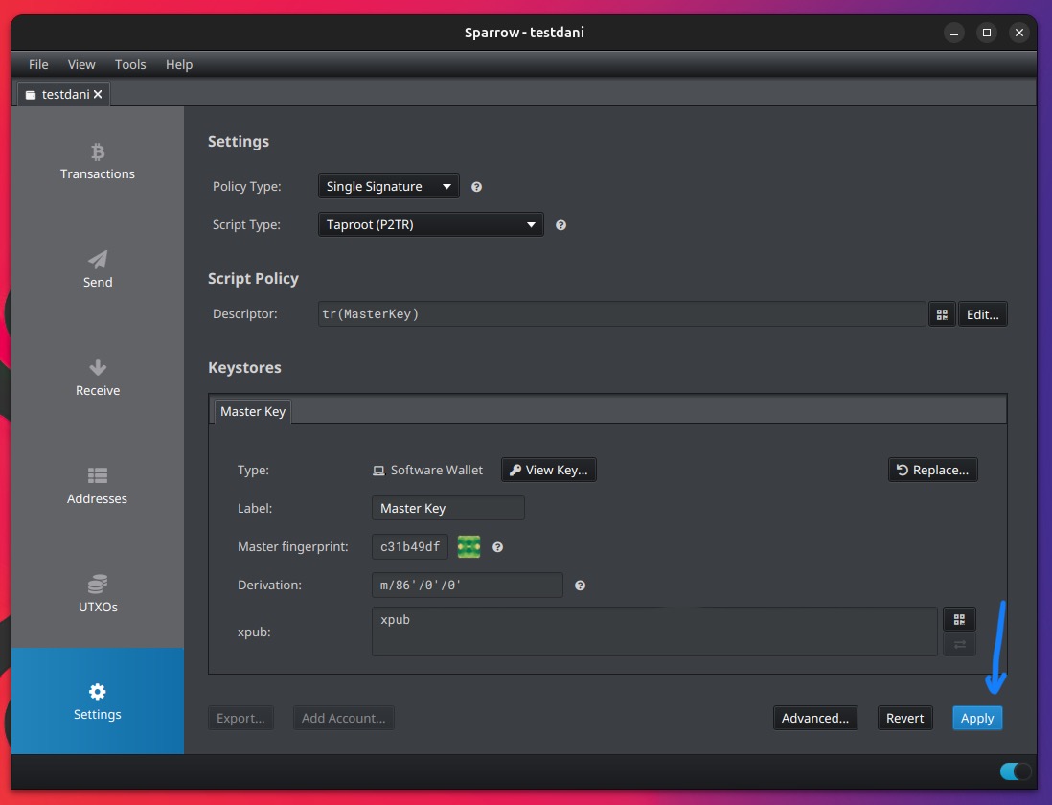Select the Master Key keystore tab

[253, 411]
